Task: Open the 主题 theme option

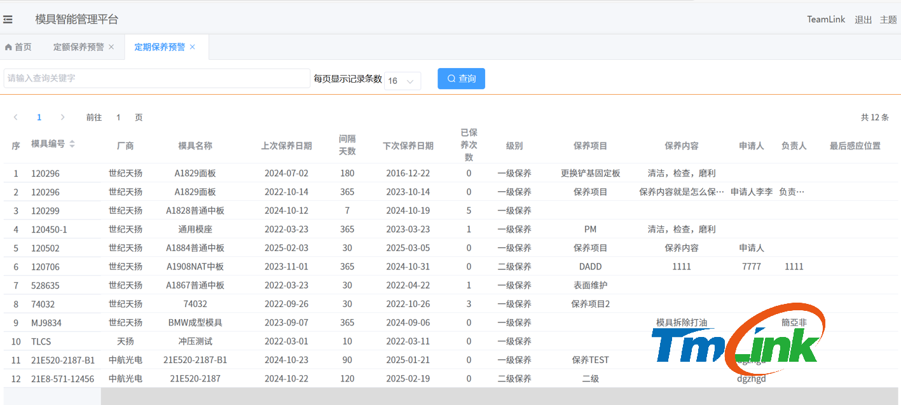Action: click(x=888, y=20)
